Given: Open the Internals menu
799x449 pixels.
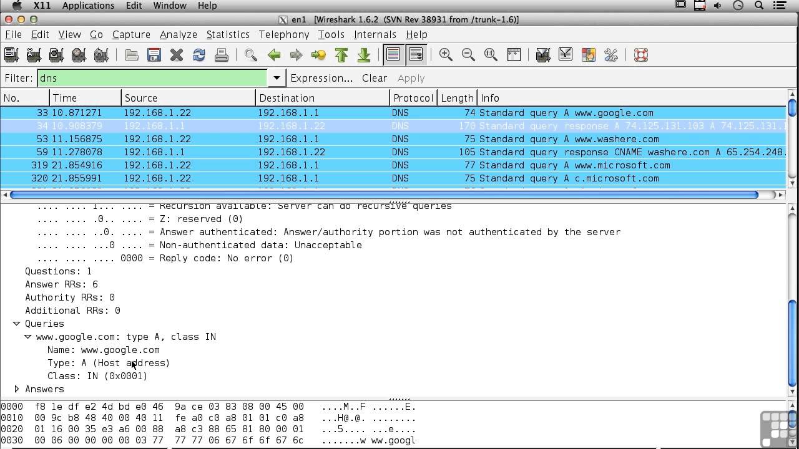Looking at the screenshot, I should click(x=375, y=35).
